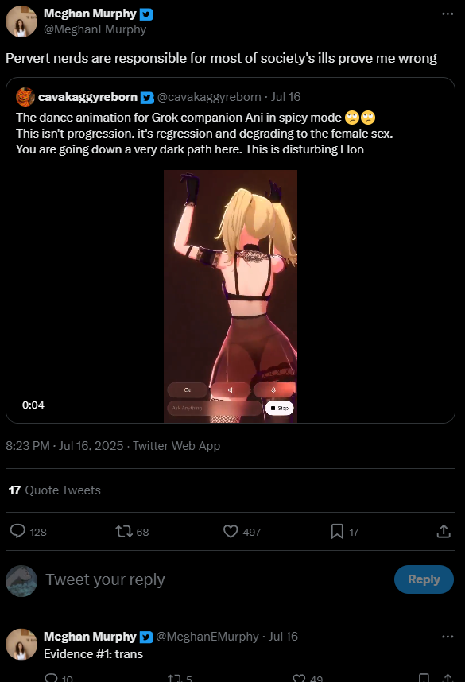Open the reply icon showing 128 comments

coord(17,531)
